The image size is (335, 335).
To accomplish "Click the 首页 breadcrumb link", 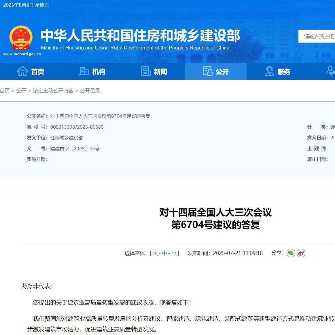I will click(5, 91).
